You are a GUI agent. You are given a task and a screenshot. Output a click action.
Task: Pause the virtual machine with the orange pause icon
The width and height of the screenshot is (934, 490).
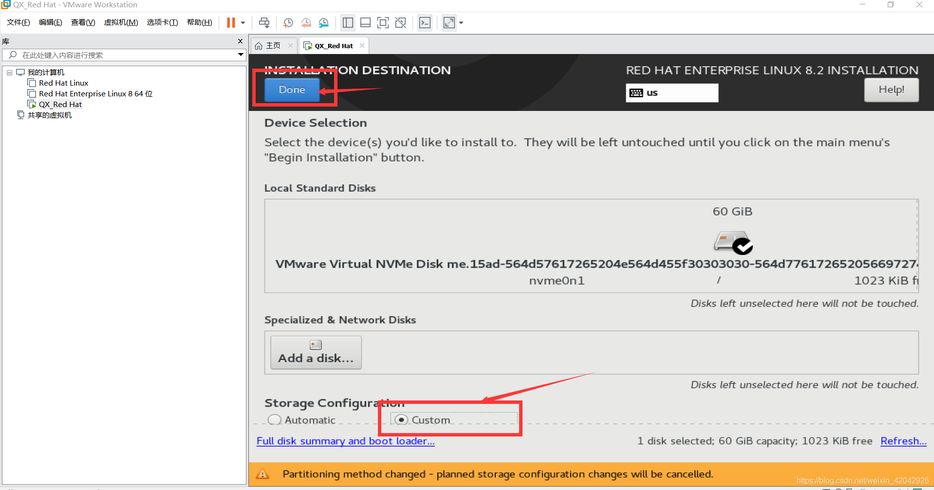(231, 22)
